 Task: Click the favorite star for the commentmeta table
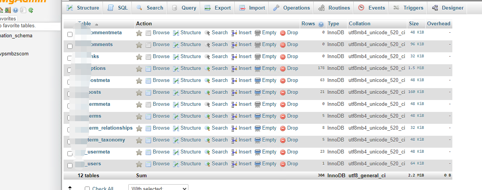(139, 33)
